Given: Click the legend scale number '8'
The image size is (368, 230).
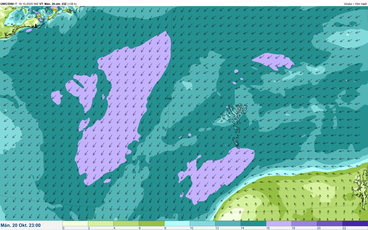Looking at the screenshot, I should (x=165, y=228).
